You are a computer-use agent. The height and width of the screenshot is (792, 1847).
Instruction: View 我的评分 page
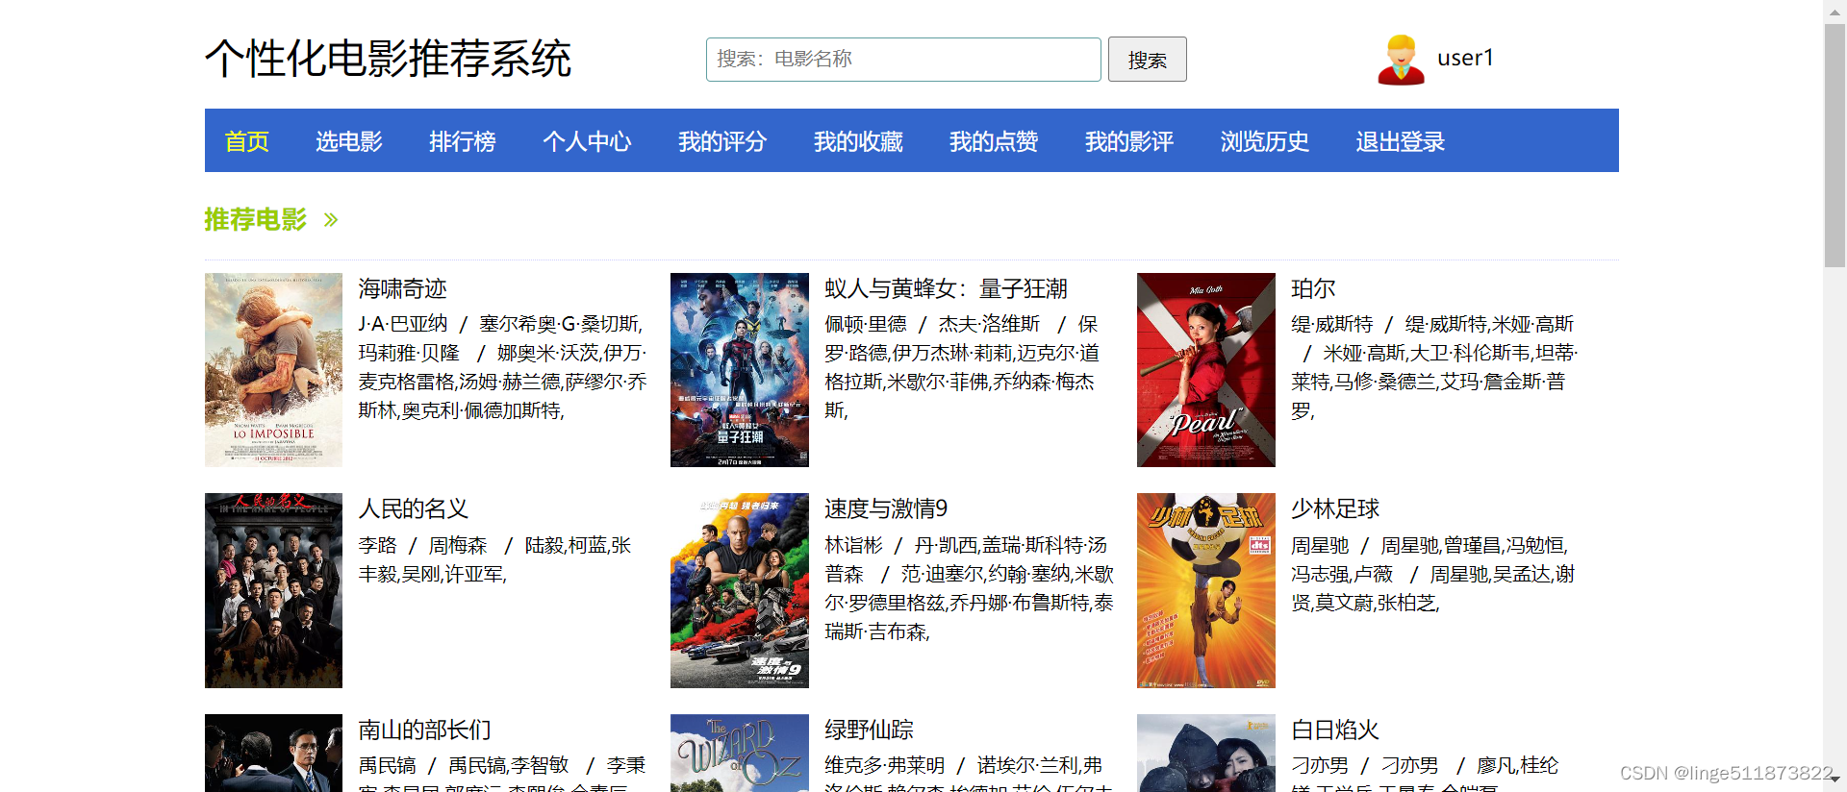coord(722,141)
